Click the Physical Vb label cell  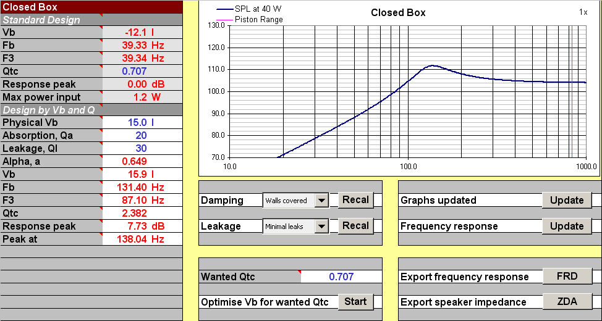pyautogui.click(x=51, y=123)
